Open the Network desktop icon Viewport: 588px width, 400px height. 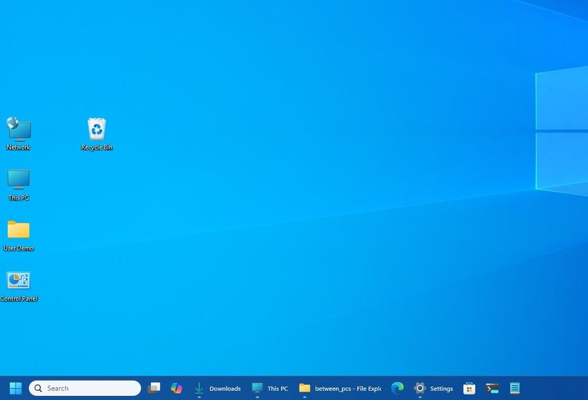click(18, 128)
